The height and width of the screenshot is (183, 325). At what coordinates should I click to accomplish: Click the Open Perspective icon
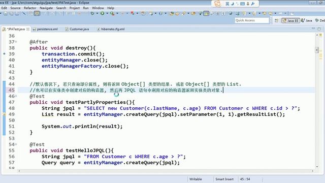276,20
